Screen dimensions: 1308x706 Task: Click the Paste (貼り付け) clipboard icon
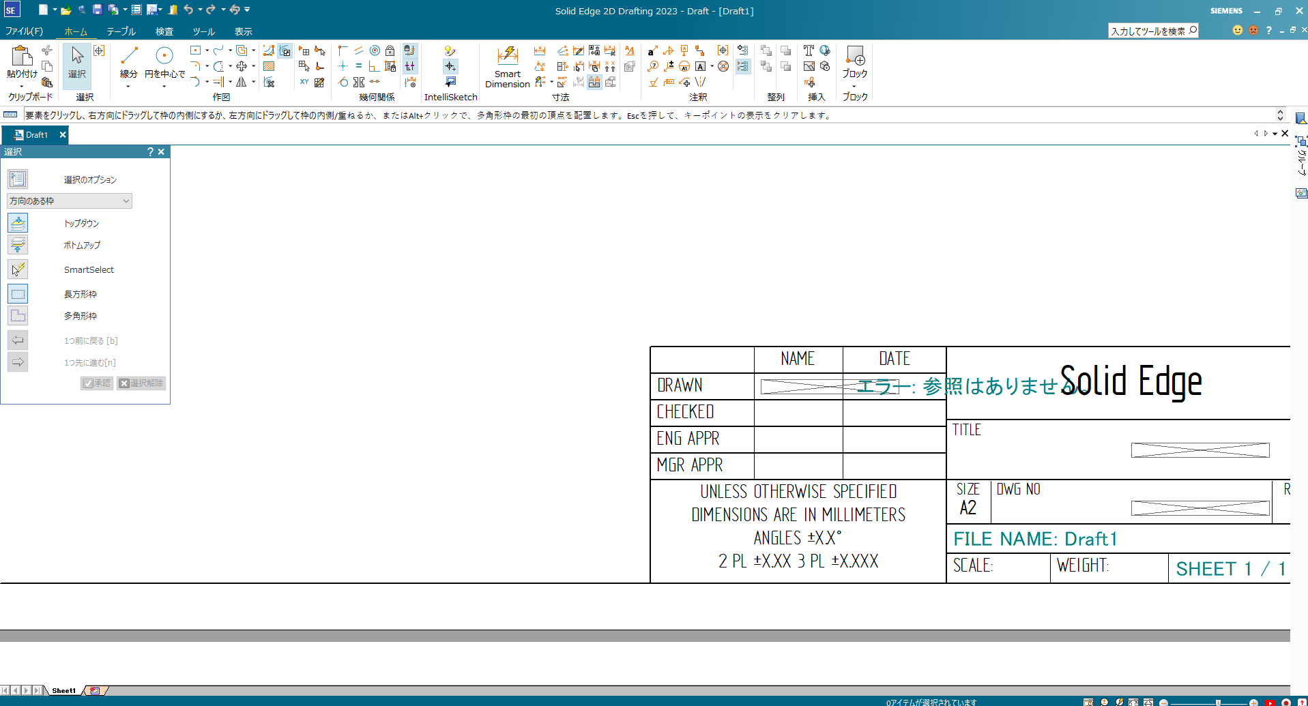tap(21, 55)
